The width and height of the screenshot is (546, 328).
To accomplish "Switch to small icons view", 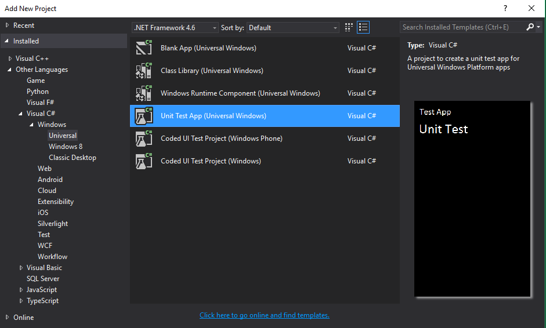I will [x=349, y=27].
